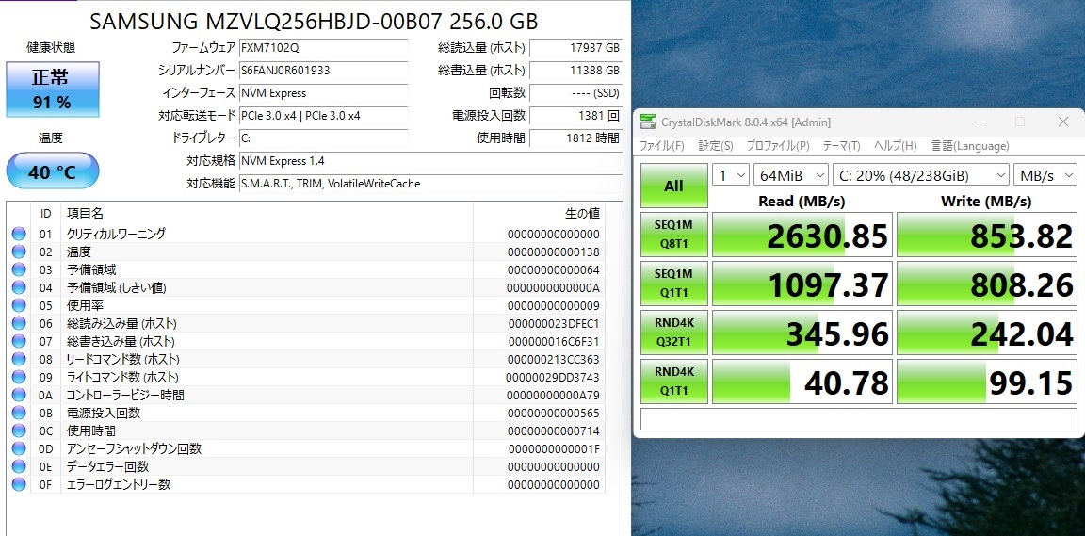Click status orb for row 09 ライトコマンド数
This screenshot has width=1085, height=536.
click(19, 378)
